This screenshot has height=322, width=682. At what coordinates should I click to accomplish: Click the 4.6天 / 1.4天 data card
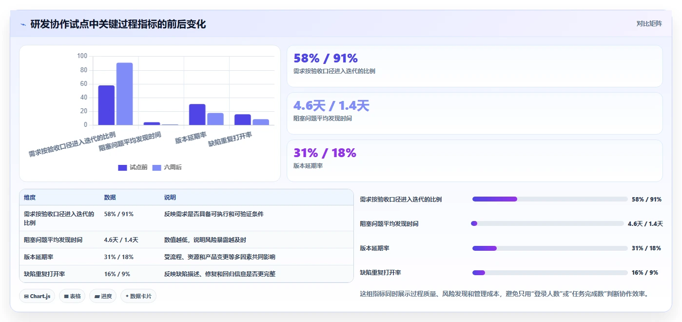474,113
